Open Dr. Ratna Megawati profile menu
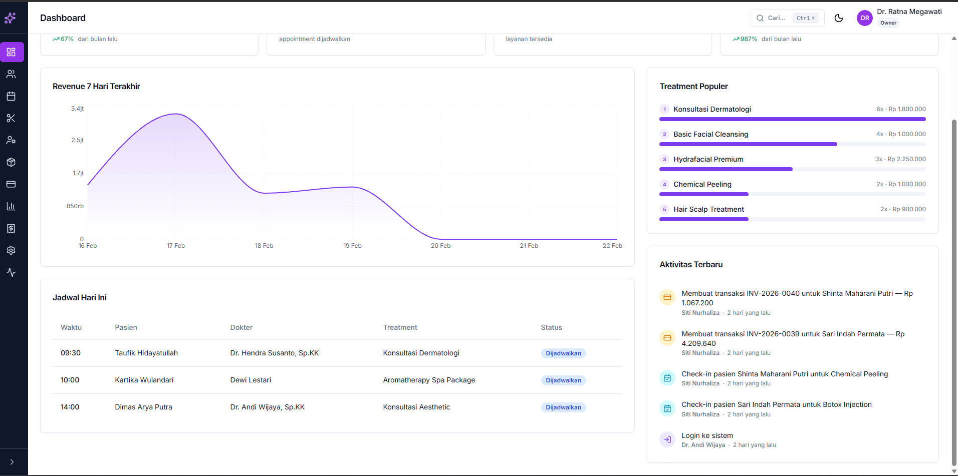 click(899, 18)
